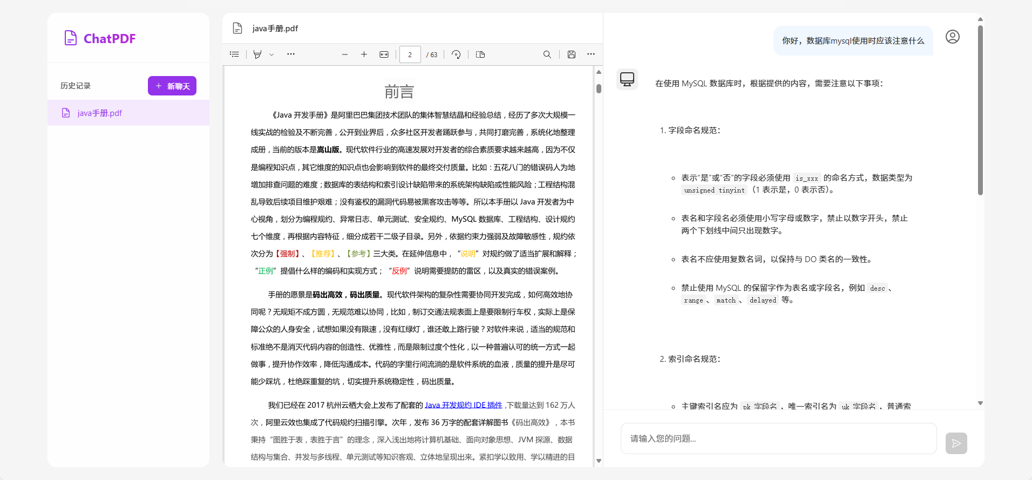Start a new chat with 新聊天 button
The width and height of the screenshot is (1032, 480).
click(172, 86)
